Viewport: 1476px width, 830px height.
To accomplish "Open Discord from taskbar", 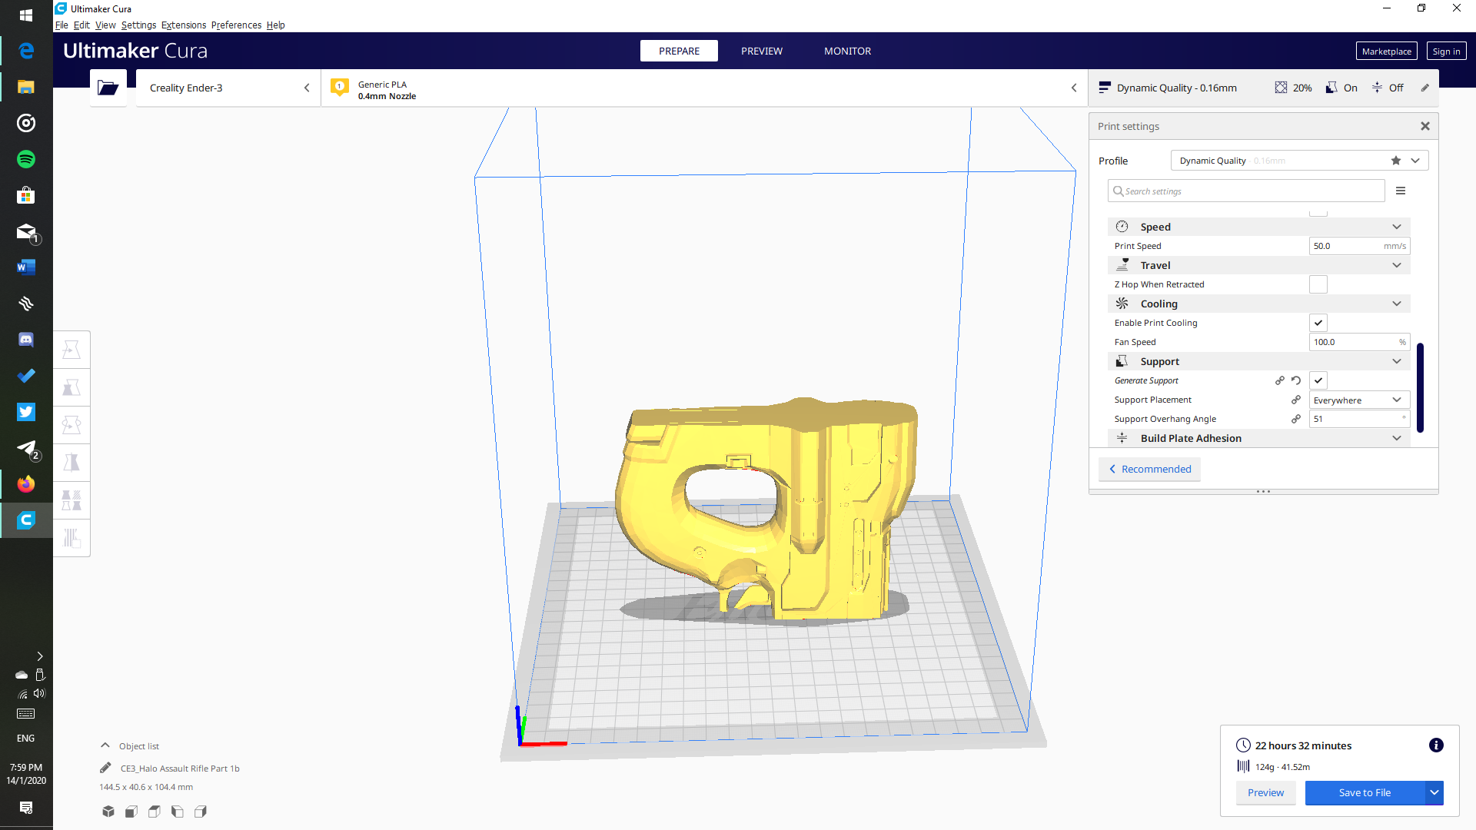I will (26, 340).
